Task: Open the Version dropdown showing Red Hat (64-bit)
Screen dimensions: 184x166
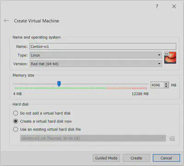Action: pyautogui.click(x=96, y=64)
